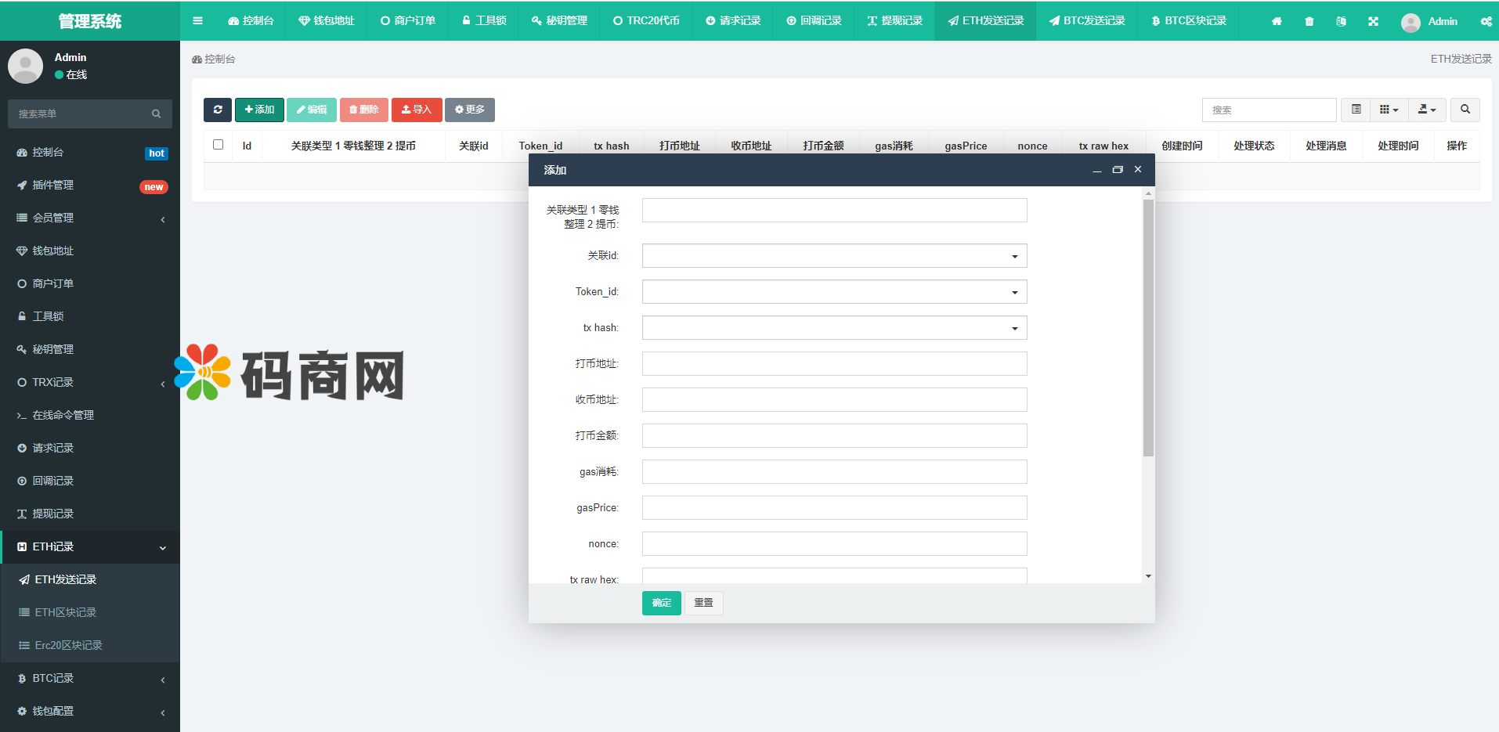This screenshot has width=1499, height=732.
Task: Open the 关联id dropdown
Action: point(834,256)
